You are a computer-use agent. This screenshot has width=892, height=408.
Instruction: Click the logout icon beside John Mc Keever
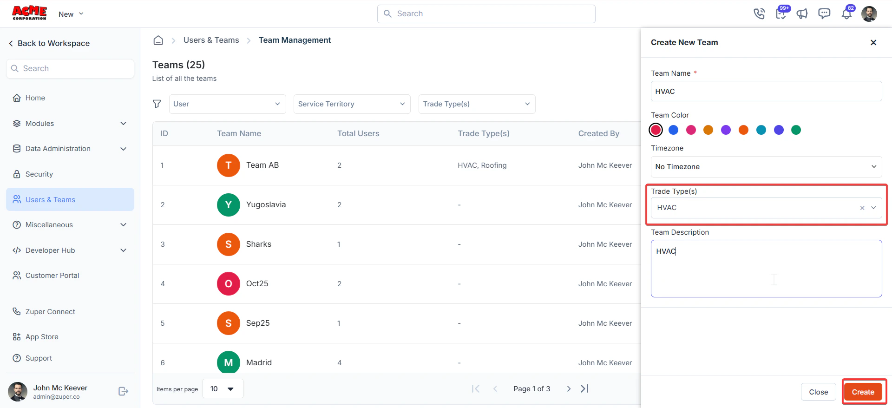(x=123, y=391)
